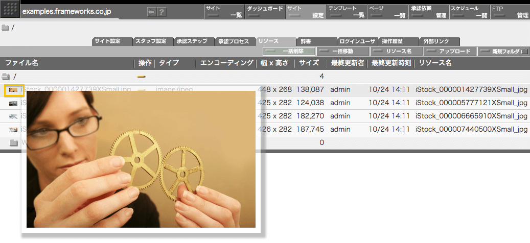Click the サイズ column header

pyautogui.click(x=309, y=63)
